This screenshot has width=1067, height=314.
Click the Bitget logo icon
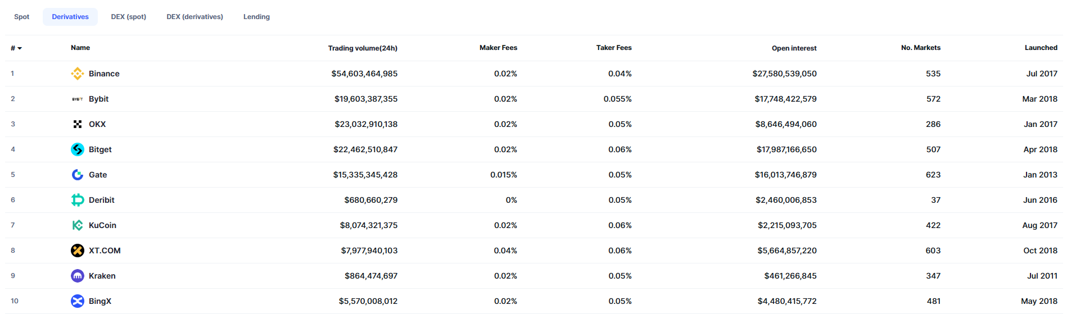(x=78, y=149)
